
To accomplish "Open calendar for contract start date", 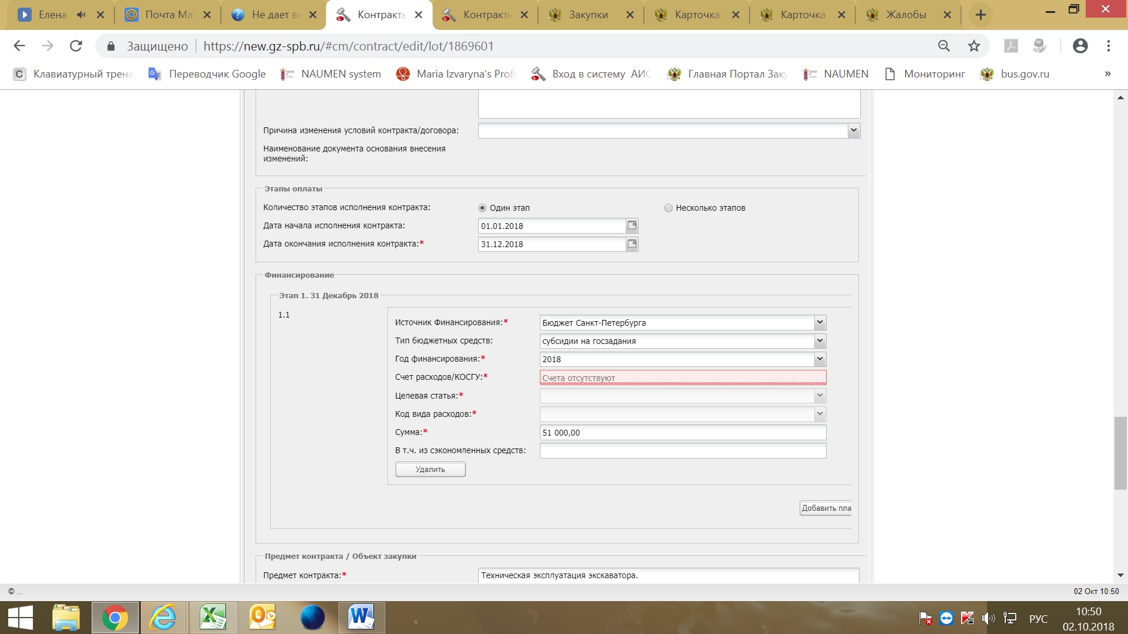I will point(632,225).
